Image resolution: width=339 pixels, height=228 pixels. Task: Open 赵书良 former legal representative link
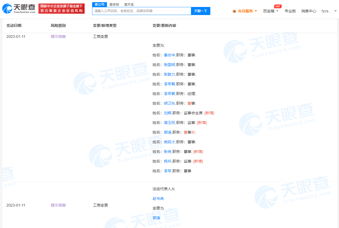158,198
